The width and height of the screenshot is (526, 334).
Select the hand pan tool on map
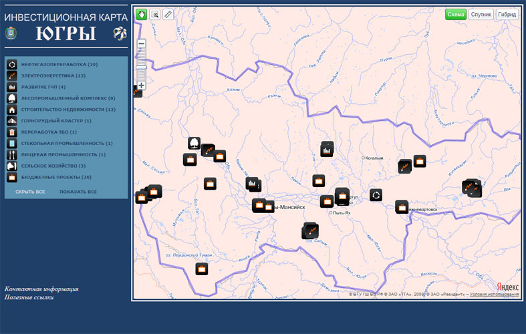[x=142, y=15]
